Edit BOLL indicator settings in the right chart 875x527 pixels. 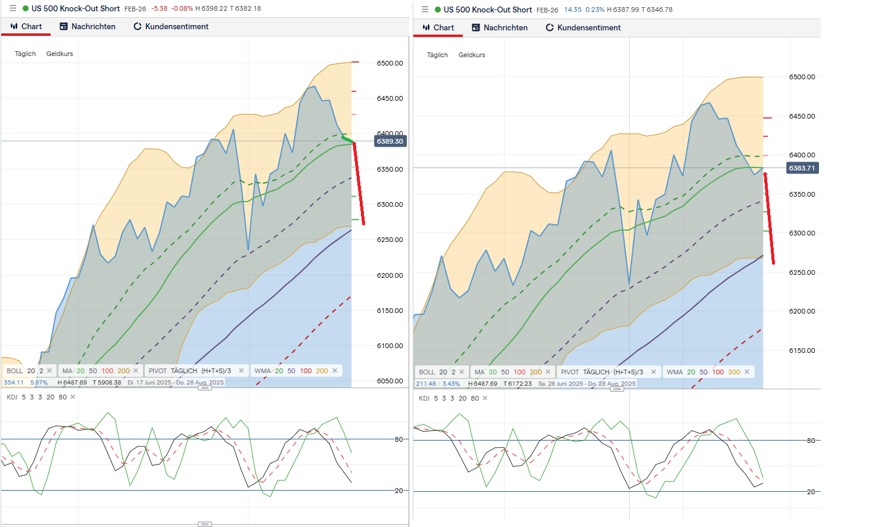coord(427,372)
